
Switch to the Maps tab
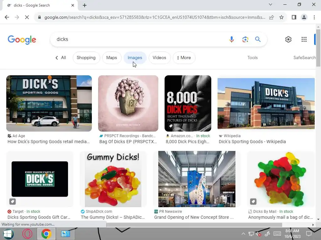[x=112, y=58]
